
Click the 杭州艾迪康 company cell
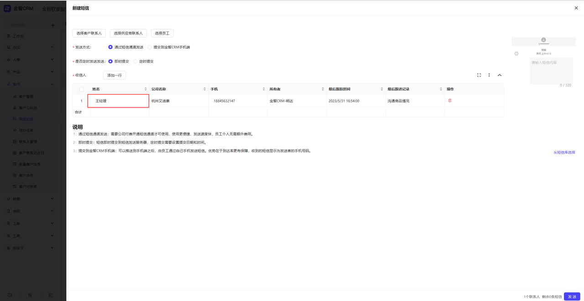pos(179,101)
